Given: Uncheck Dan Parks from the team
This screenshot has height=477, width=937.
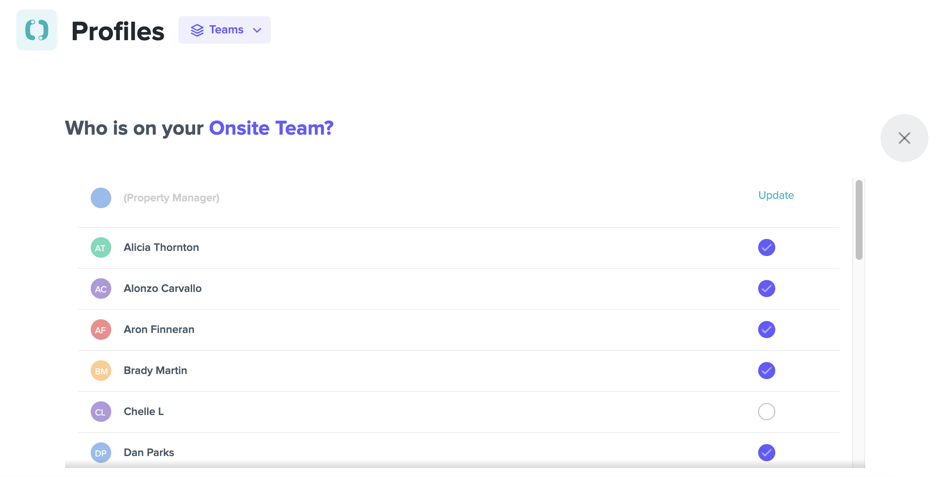Looking at the screenshot, I should 767,453.
